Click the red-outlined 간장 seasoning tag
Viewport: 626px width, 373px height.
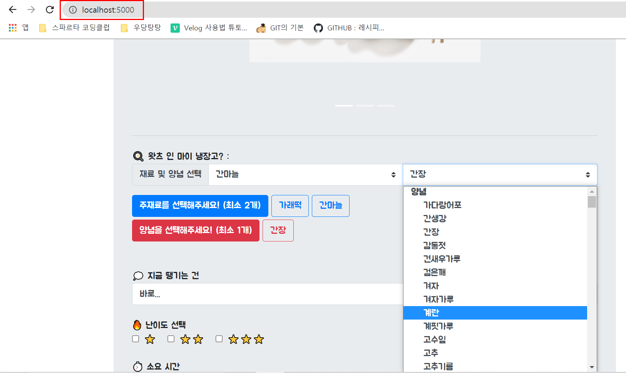coord(278,230)
